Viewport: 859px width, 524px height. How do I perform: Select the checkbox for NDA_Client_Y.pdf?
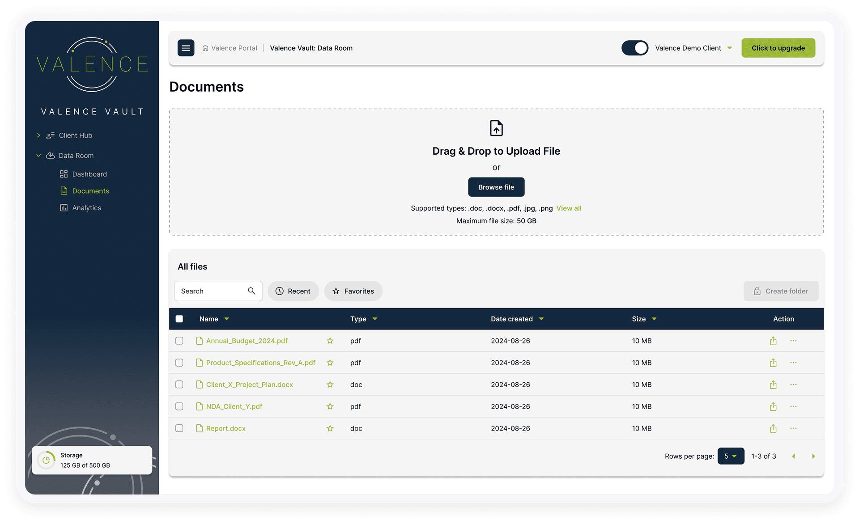179,406
